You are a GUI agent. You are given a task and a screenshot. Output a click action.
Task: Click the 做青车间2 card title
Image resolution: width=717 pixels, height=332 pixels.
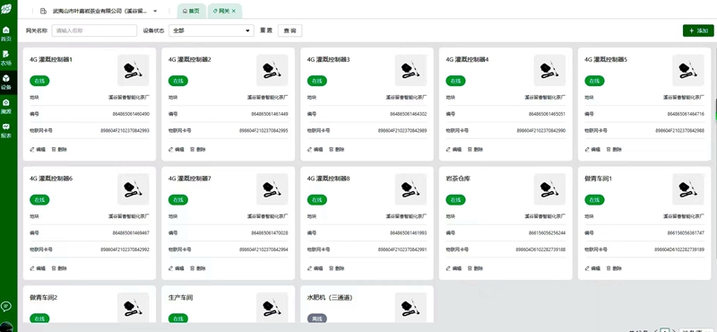pos(43,298)
